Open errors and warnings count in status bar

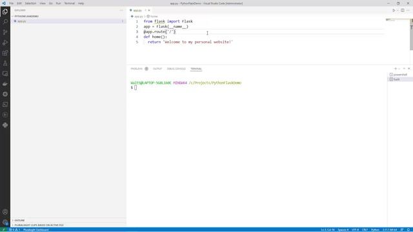coord(14,229)
